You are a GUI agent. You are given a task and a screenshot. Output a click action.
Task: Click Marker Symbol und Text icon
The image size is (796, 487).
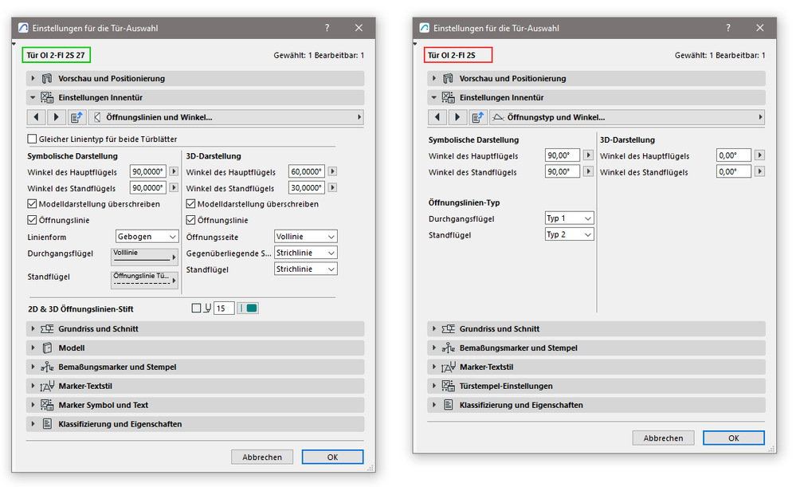click(x=47, y=405)
